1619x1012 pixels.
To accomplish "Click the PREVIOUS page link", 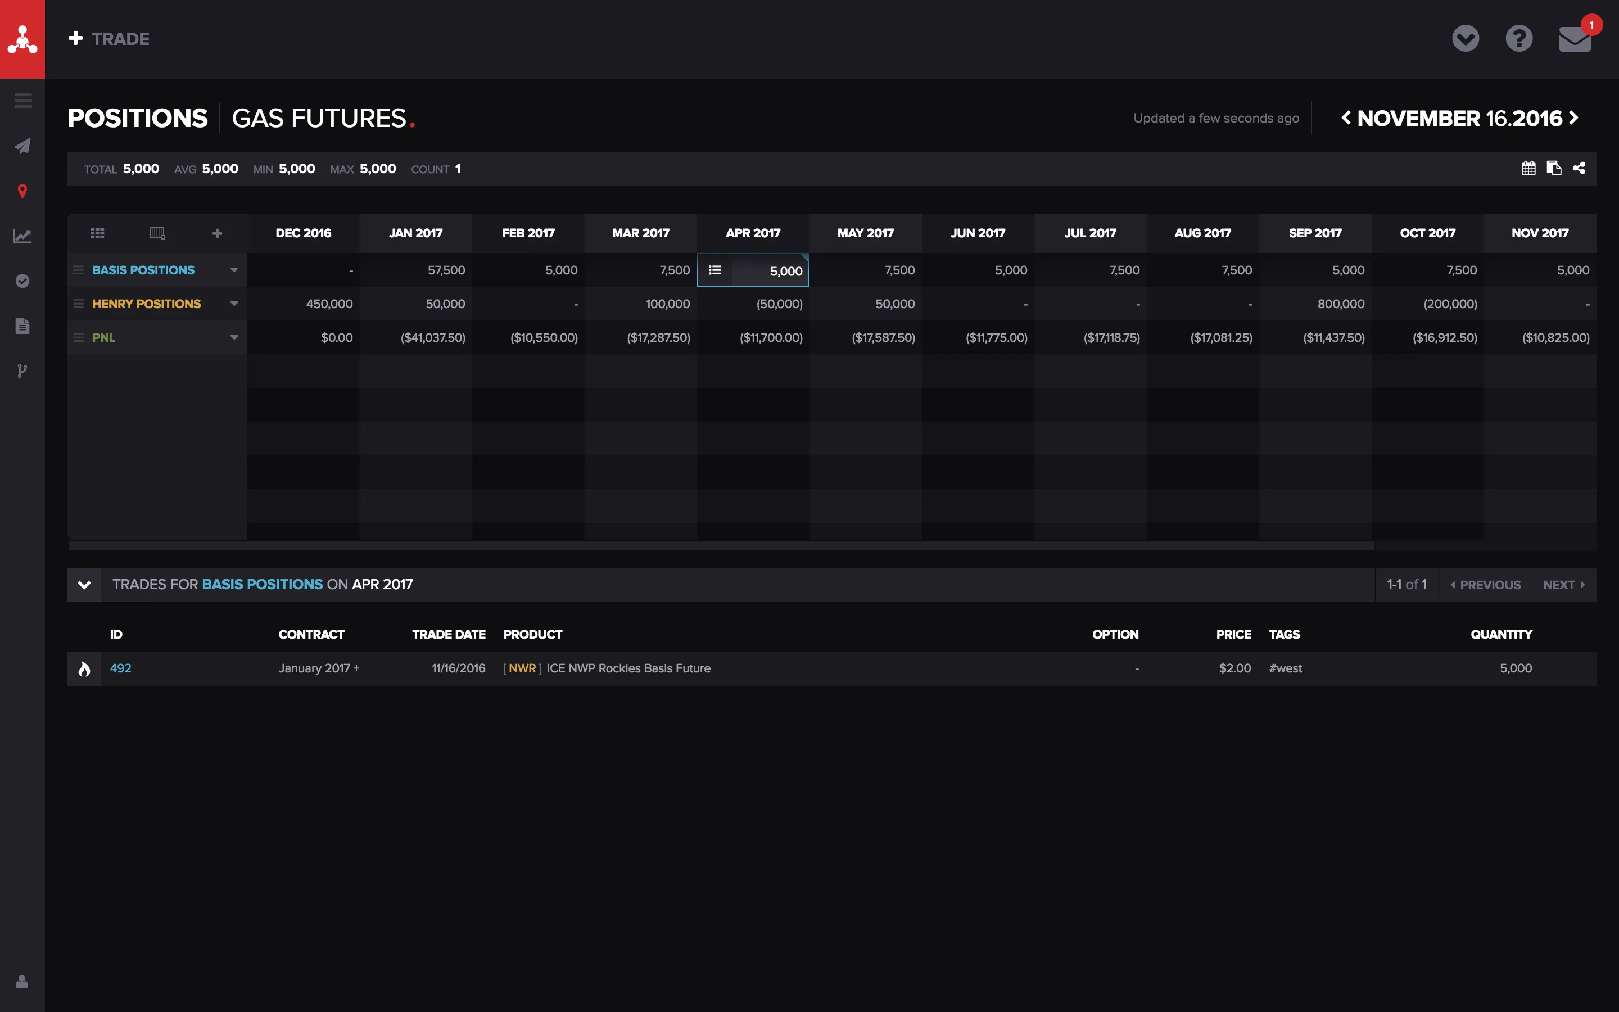I will 1485,585.
